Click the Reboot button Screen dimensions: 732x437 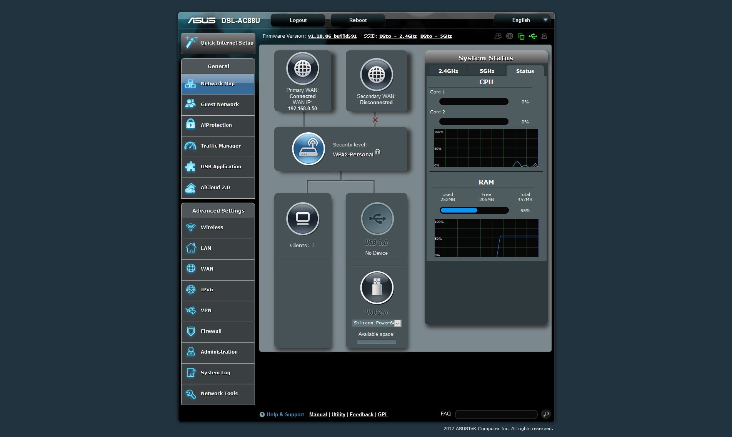pos(357,20)
